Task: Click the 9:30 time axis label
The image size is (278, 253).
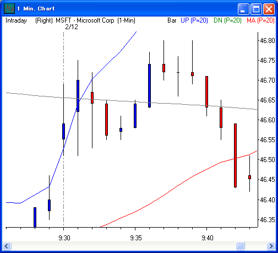Action: [x=64, y=238]
